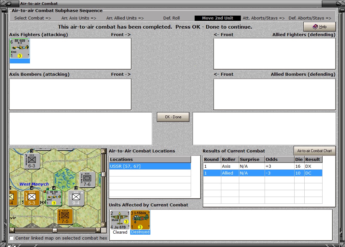
Task: Select the Move 2nd Unit subphase step
Action: pos(218,18)
